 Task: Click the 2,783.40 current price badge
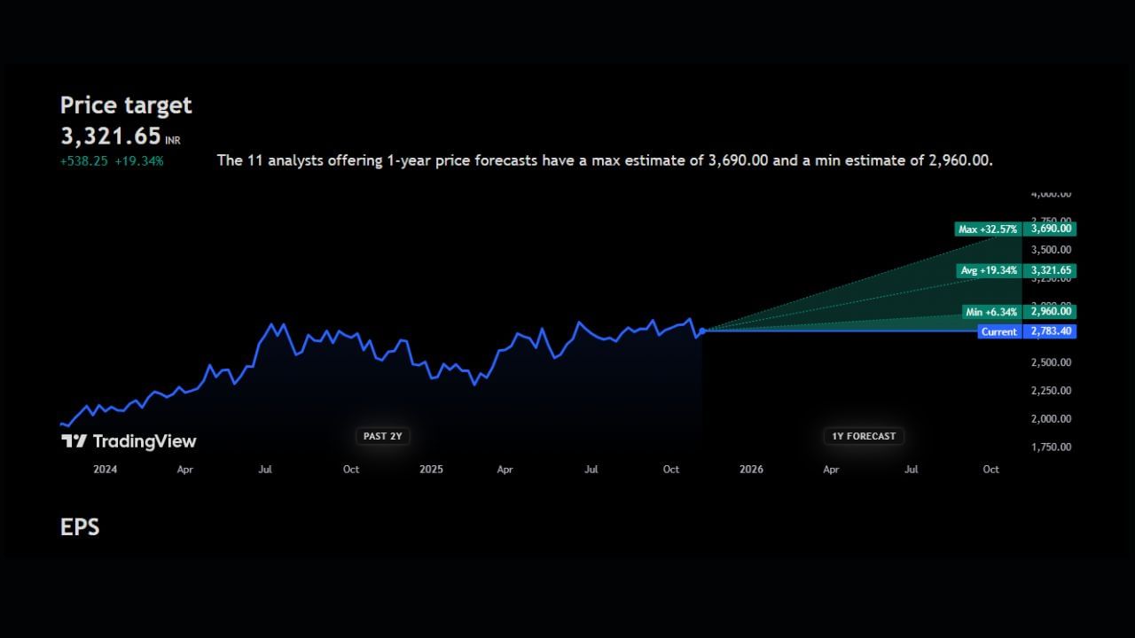1051,331
